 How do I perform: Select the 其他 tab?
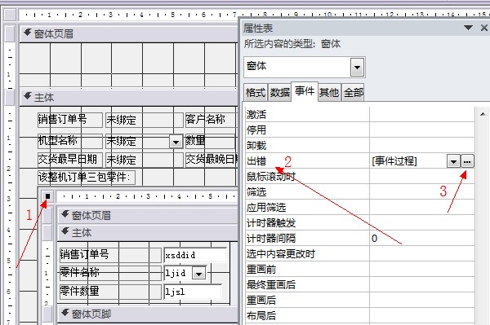329,93
